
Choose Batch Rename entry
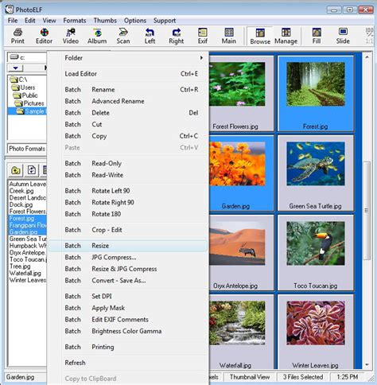[128, 90]
